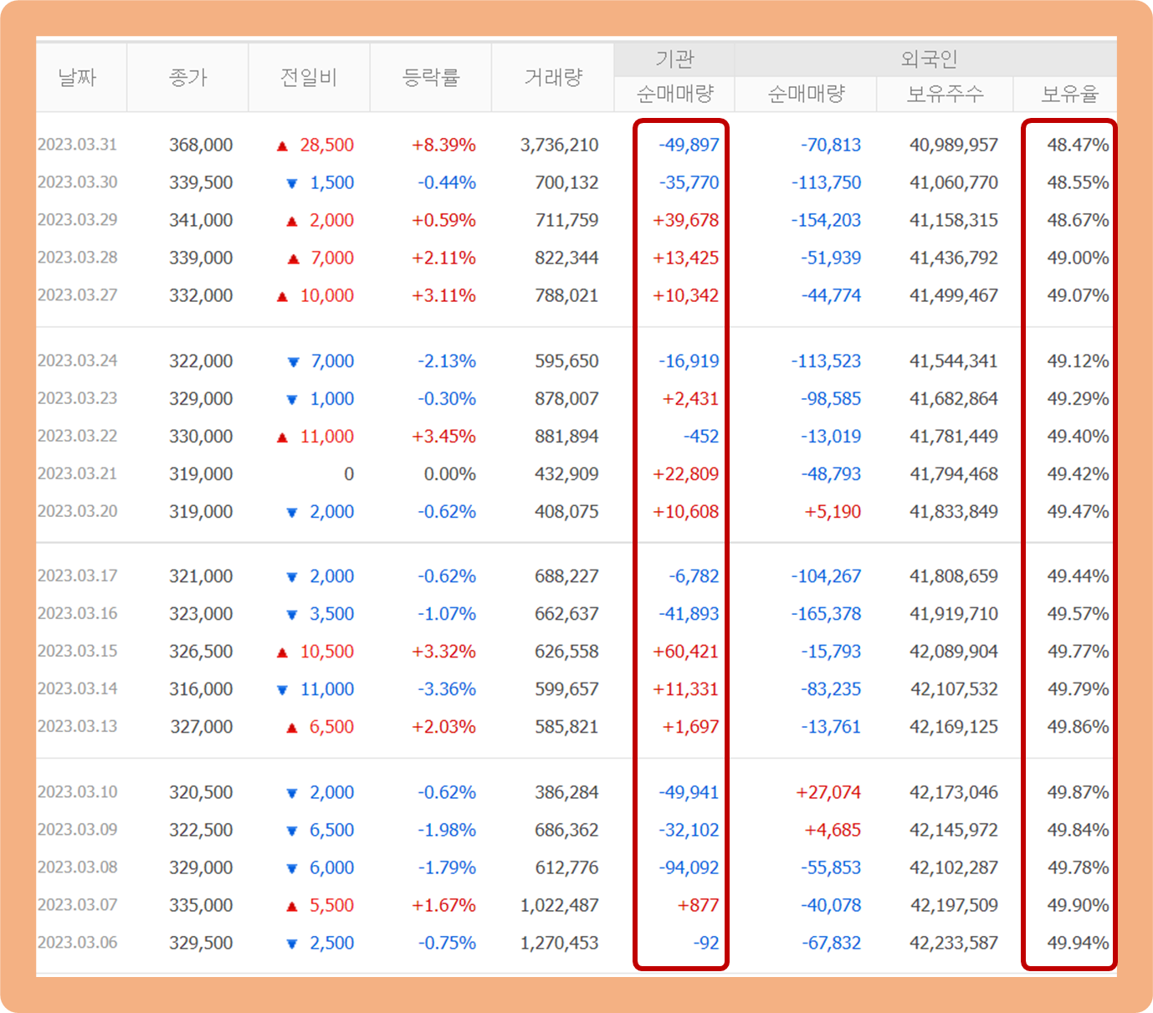Click the 전일비 column header

point(309,78)
